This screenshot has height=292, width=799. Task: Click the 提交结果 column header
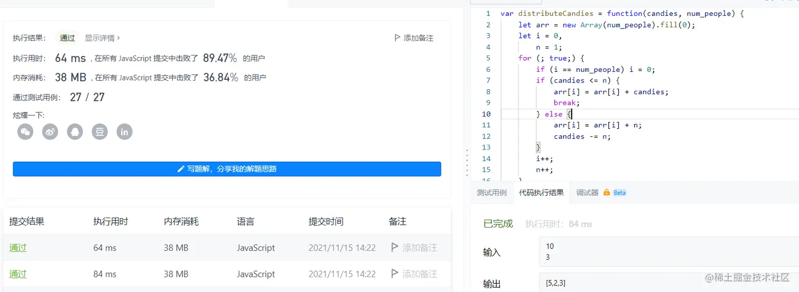tap(26, 222)
